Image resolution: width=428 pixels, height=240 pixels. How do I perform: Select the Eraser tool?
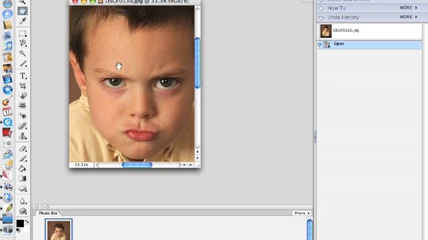(23, 149)
